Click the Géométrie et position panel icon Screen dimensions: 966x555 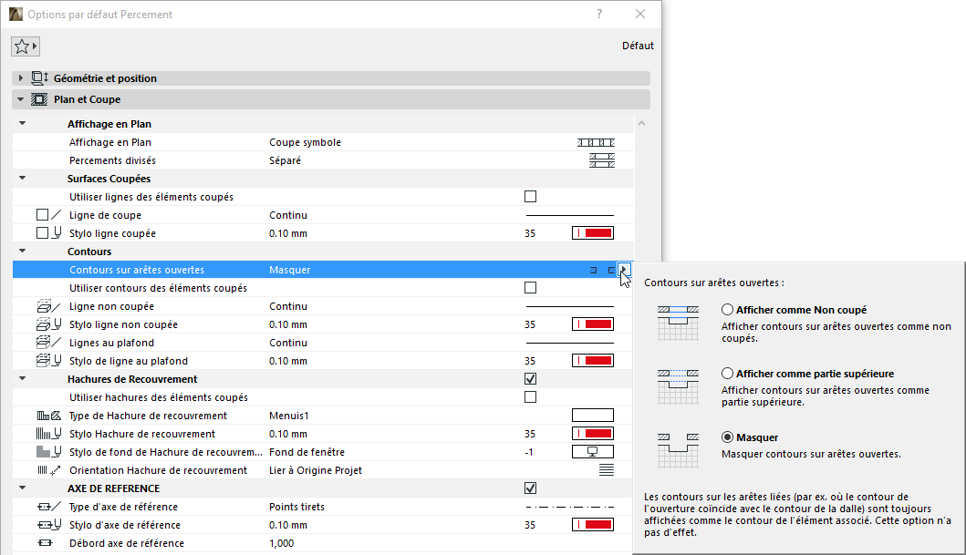(x=39, y=78)
